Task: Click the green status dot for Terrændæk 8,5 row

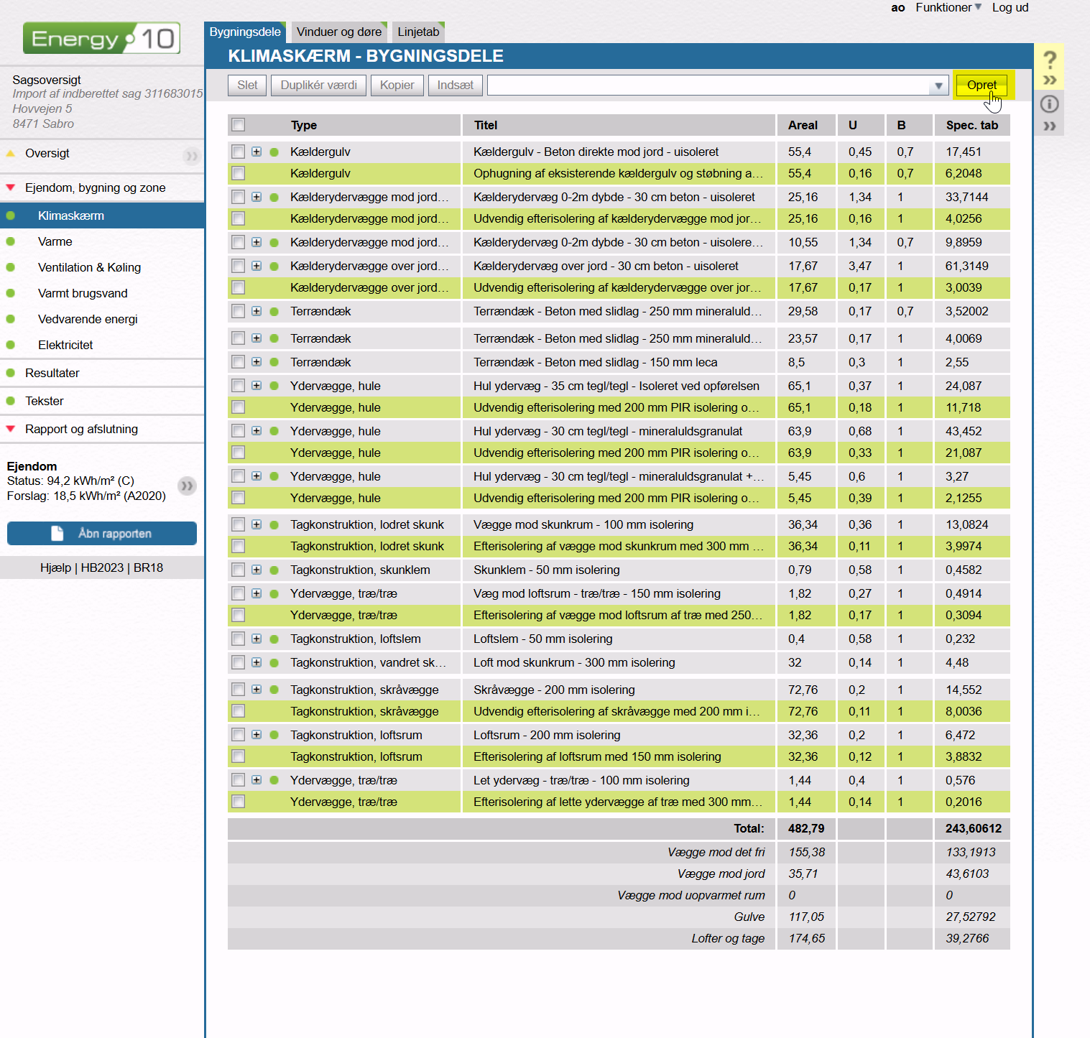Action: click(274, 362)
